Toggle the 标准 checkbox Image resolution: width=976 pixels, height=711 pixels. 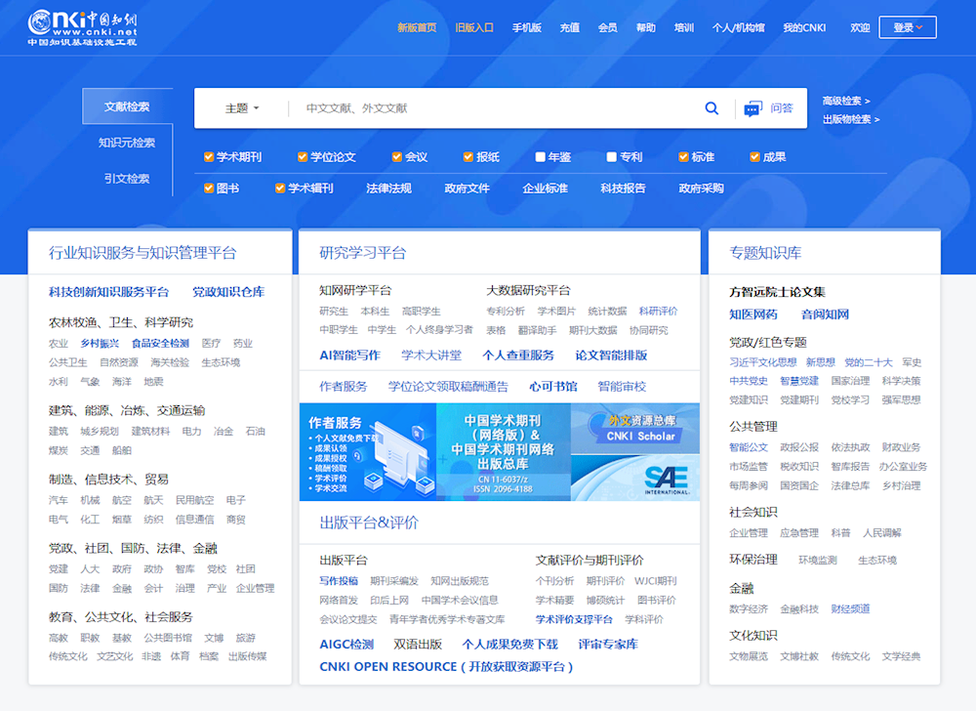[683, 157]
